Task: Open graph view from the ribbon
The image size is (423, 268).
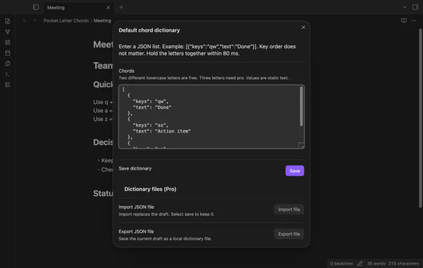Action: pos(7,32)
